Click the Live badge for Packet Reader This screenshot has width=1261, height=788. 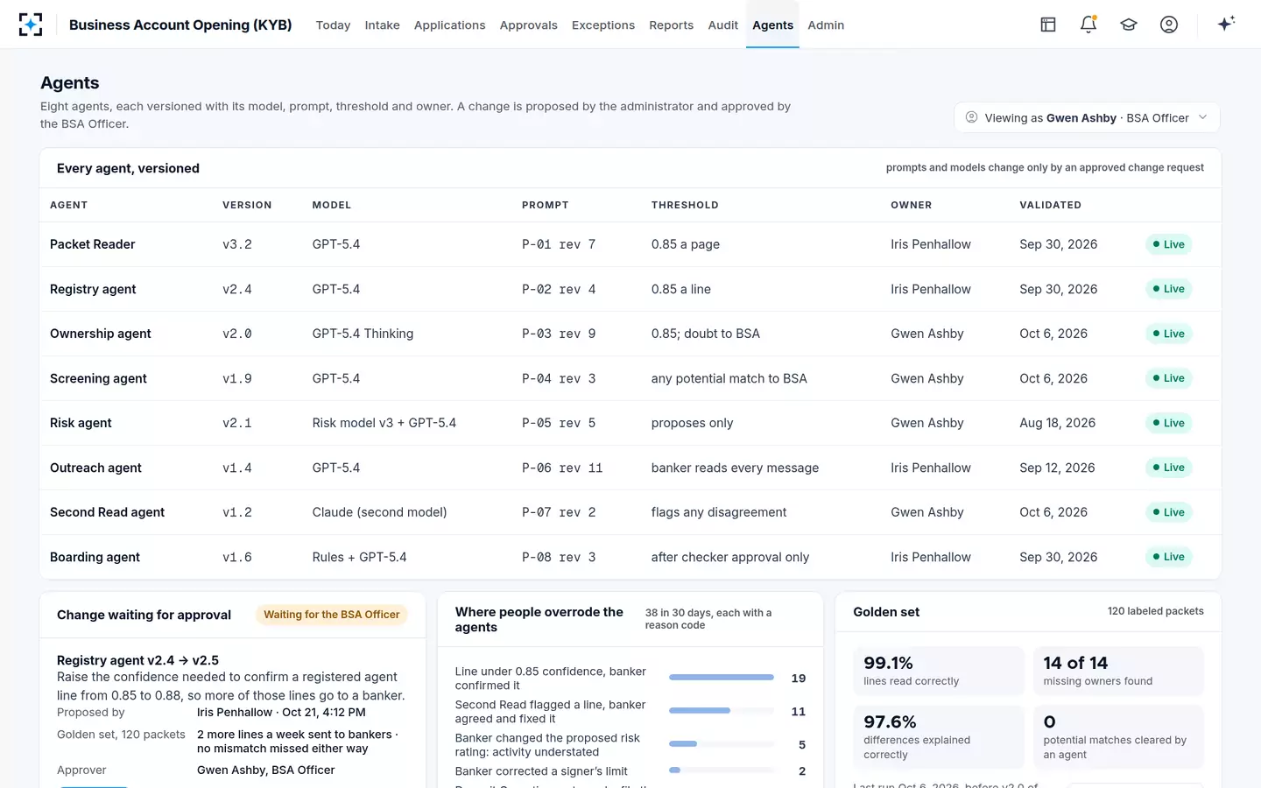tap(1168, 244)
